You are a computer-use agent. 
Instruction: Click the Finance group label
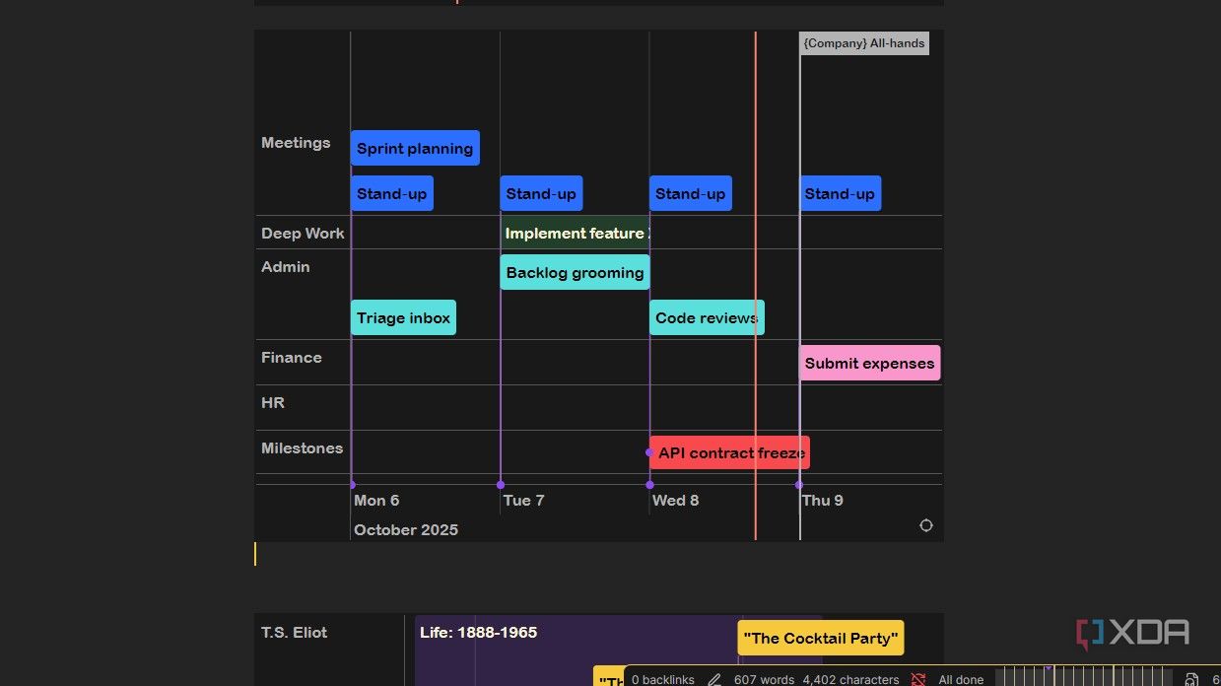tap(292, 357)
